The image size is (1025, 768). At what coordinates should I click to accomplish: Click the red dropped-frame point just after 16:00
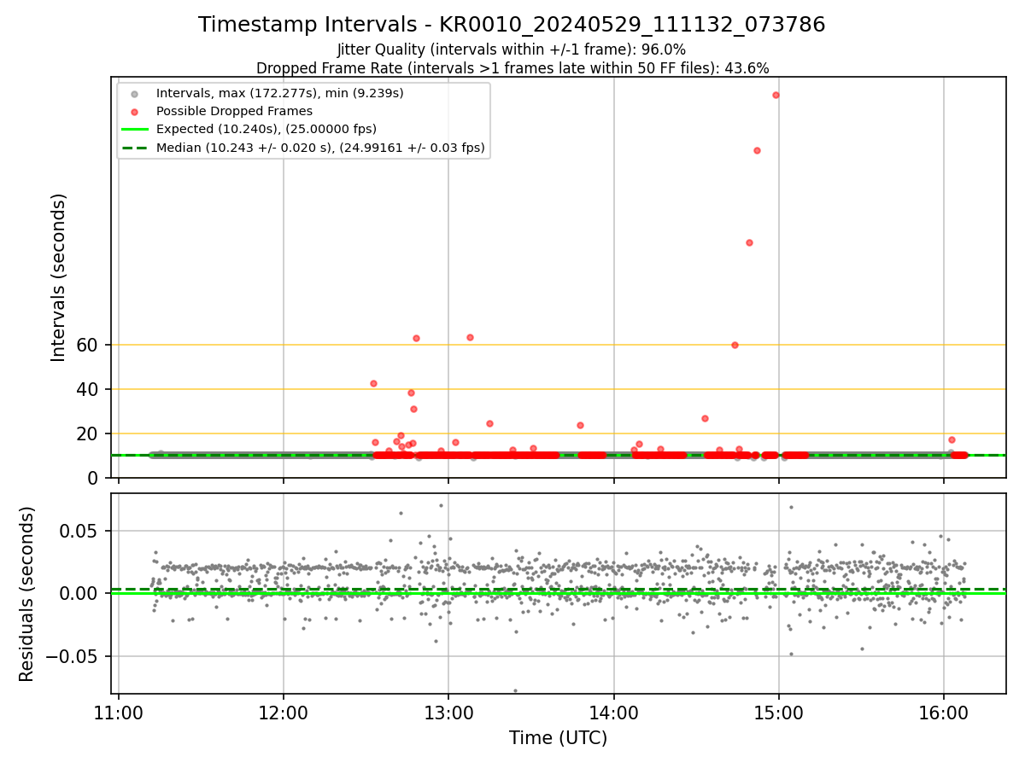(x=952, y=439)
